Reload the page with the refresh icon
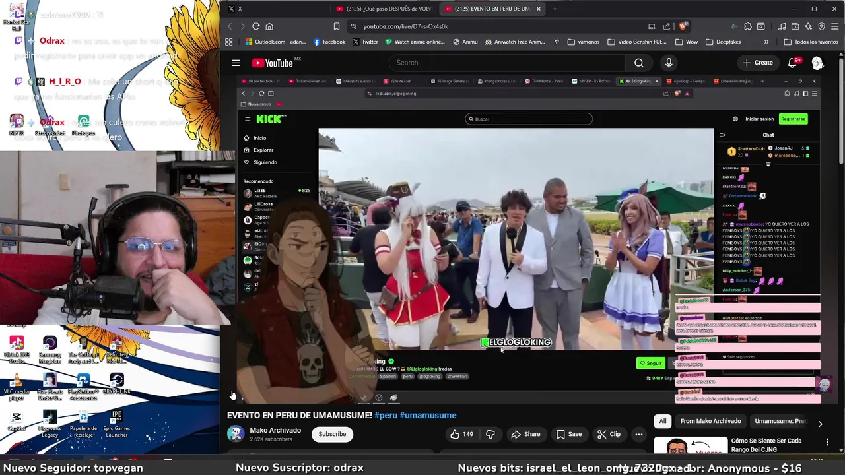This screenshot has height=475, width=845. point(255,26)
